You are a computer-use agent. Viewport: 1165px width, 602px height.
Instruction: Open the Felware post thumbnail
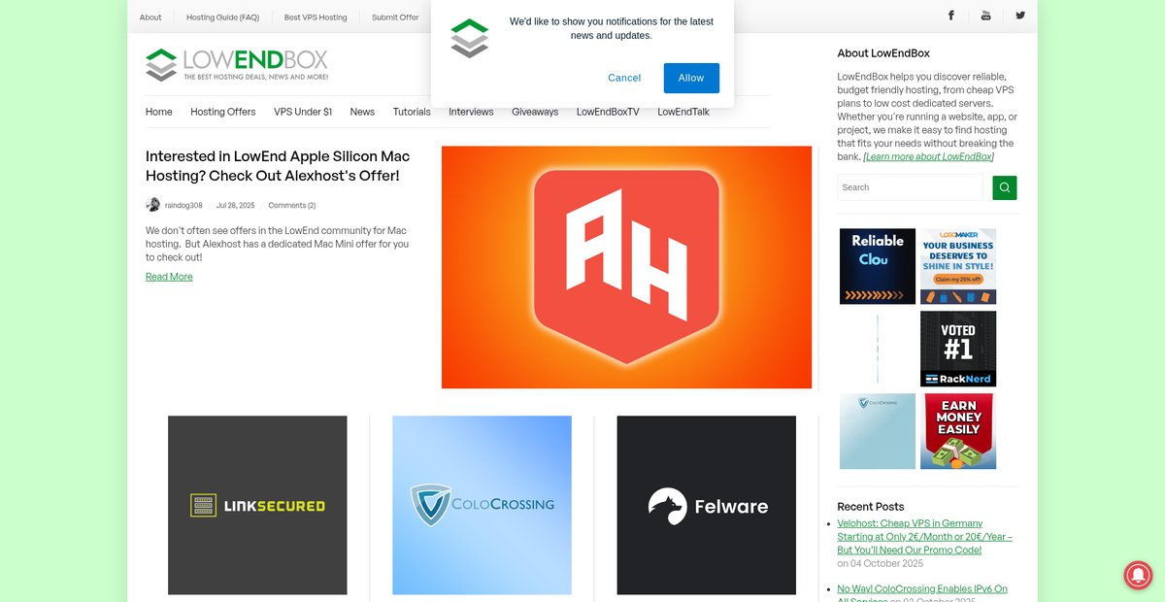pos(706,505)
